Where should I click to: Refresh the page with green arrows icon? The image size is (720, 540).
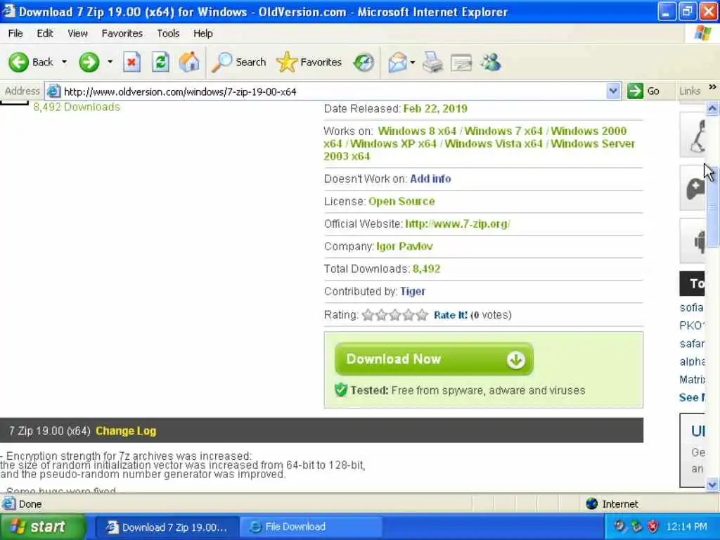[x=160, y=62]
